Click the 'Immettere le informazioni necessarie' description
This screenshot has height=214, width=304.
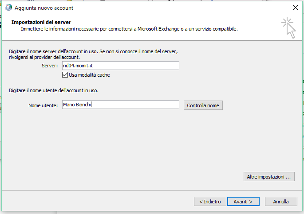point(129,29)
